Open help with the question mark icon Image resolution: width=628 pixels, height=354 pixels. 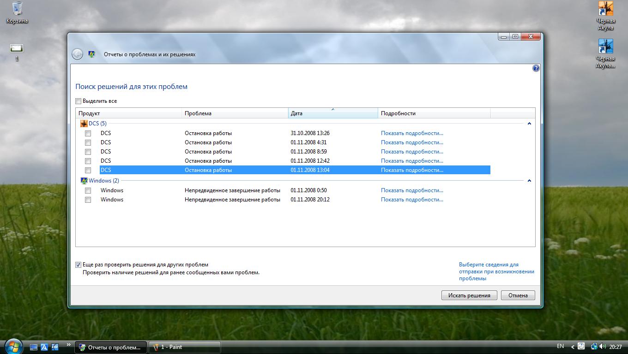(536, 68)
